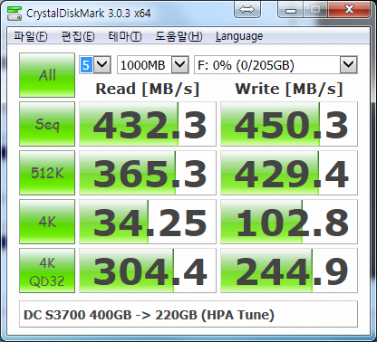This screenshot has height=342, width=377.
Task: Open the 테마(T) theme menu
Action: pos(125,36)
